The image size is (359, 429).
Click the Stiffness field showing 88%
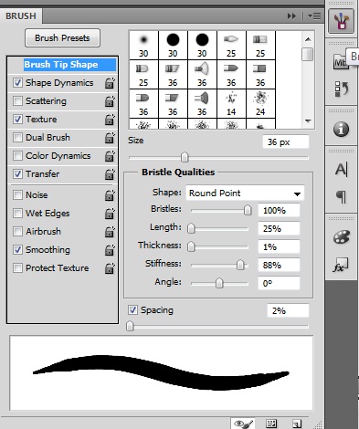279,266
